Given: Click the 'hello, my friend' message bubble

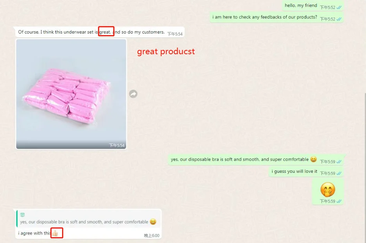Looking at the screenshot, I should pyautogui.click(x=313, y=6).
